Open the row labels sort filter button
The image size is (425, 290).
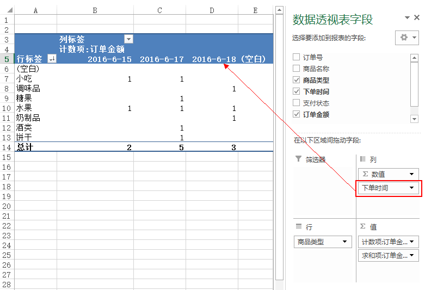pos(52,59)
